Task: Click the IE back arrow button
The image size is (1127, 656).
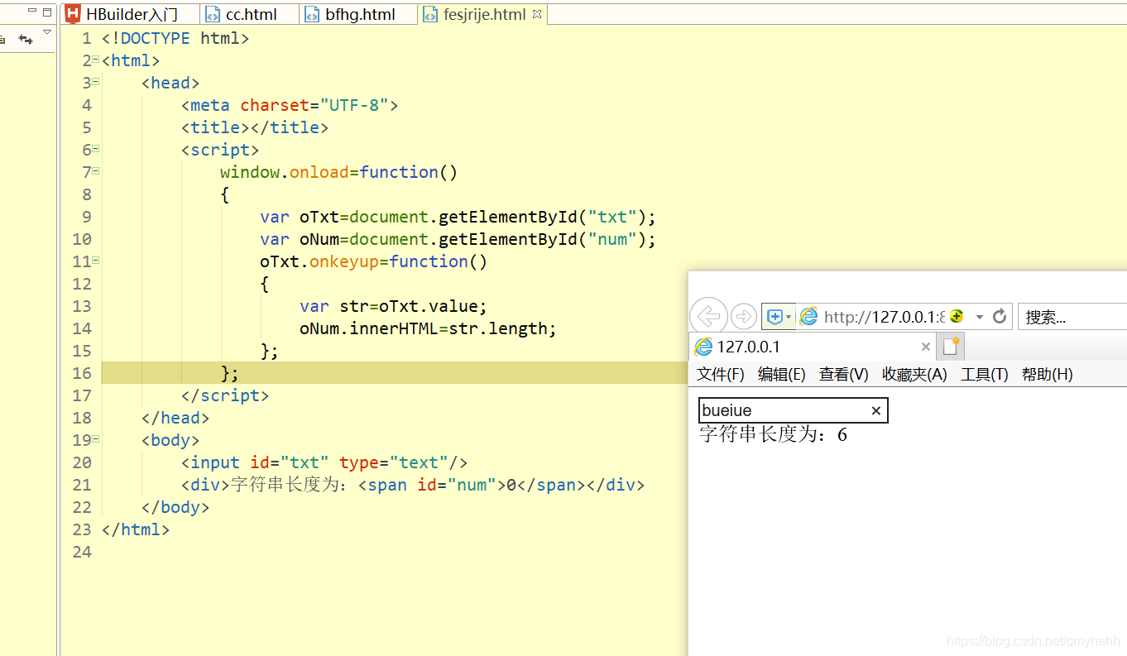Action: [708, 316]
